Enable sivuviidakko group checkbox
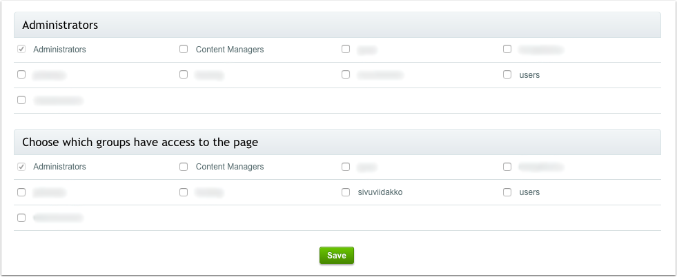Viewport: 677px width, 277px height. [346, 192]
